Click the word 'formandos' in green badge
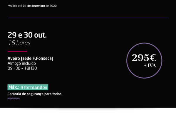The image size is (176, 117). coord(36,87)
